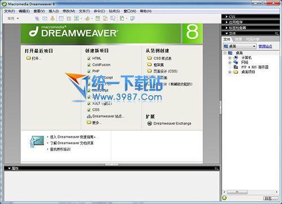
Task: Click the Files panel horizontal scrollbar thumb
Action: (237, 192)
